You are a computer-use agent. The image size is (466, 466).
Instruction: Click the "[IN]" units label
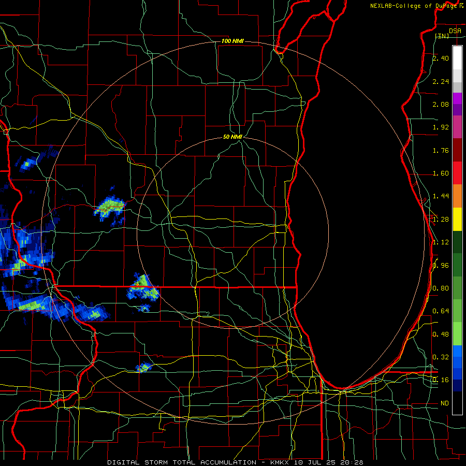coord(442,36)
